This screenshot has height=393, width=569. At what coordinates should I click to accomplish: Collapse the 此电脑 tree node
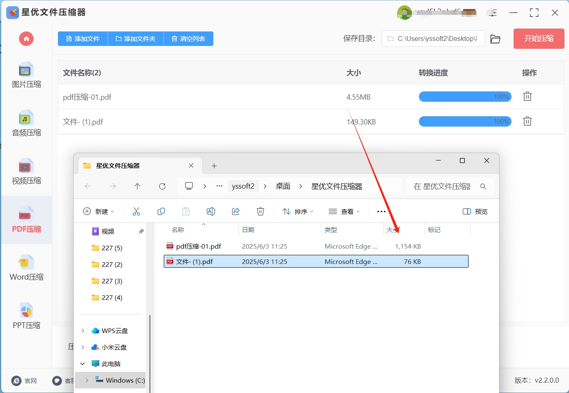[x=83, y=364]
